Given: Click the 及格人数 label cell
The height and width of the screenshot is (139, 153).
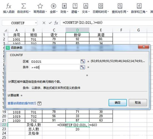Looking at the screenshot, I should 34,125.
